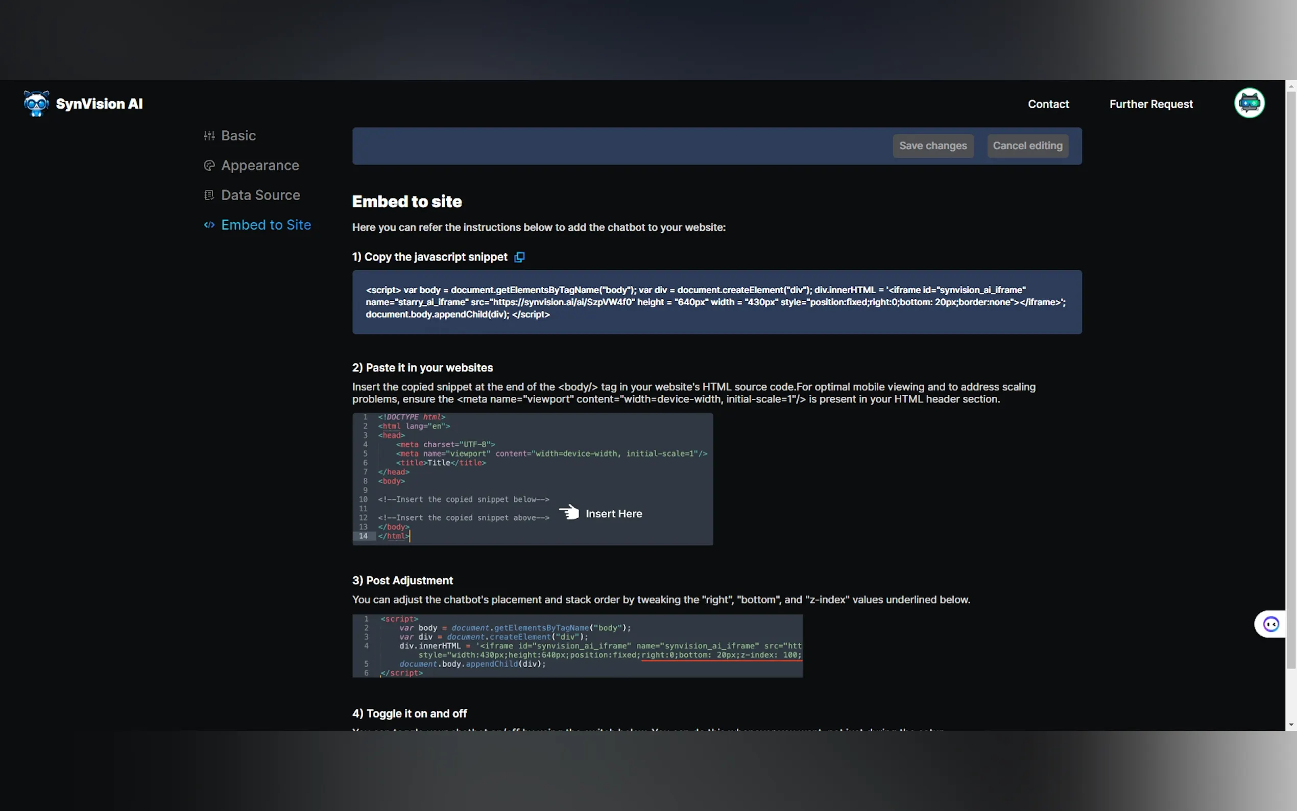This screenshot has width=1297, height=811.
Task: Click the "2) Paste it in your websites" heading
Action: (422, 368)
